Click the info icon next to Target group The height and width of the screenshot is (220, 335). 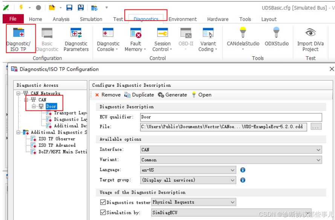[x=243, y=180]
